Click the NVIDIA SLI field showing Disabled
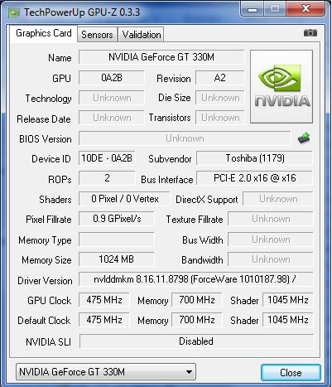 [196, 341]
